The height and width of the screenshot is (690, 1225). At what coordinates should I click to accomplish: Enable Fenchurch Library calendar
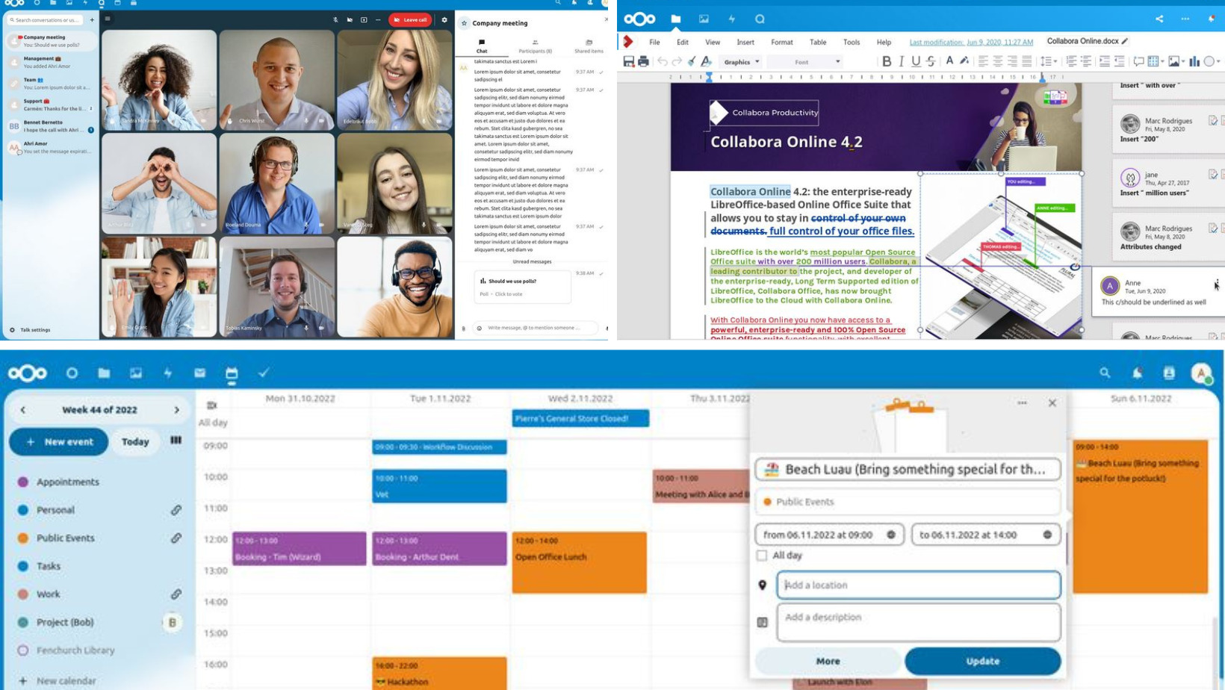tap(23, 650)
